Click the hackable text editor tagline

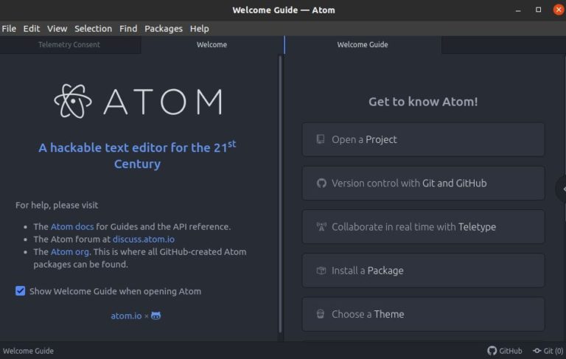point(137,155)
